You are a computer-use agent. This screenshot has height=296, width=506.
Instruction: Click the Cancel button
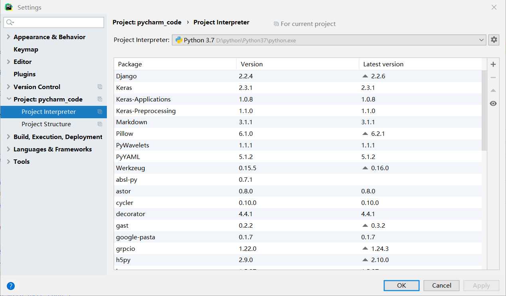tap(442, 285)
